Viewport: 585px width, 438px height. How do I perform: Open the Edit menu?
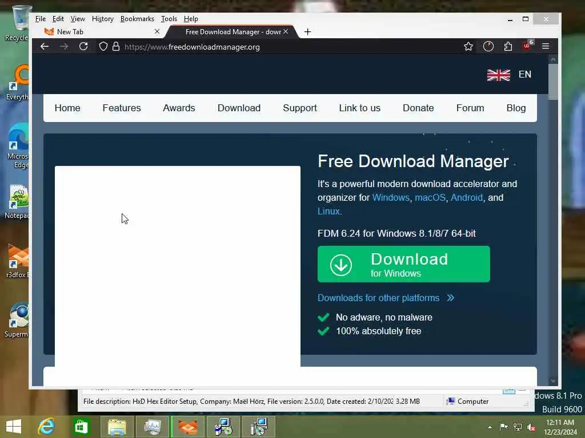pyautogui.click(x=58, y=19)
